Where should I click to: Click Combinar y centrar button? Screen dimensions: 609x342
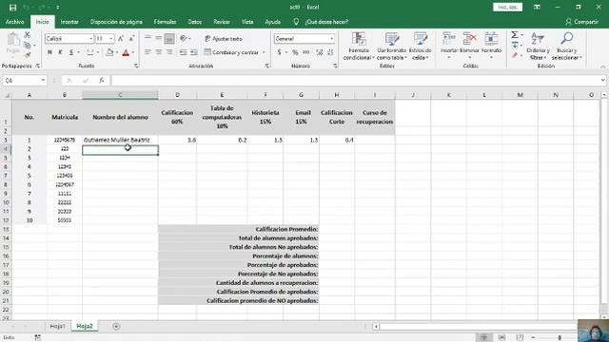point(231,52)
